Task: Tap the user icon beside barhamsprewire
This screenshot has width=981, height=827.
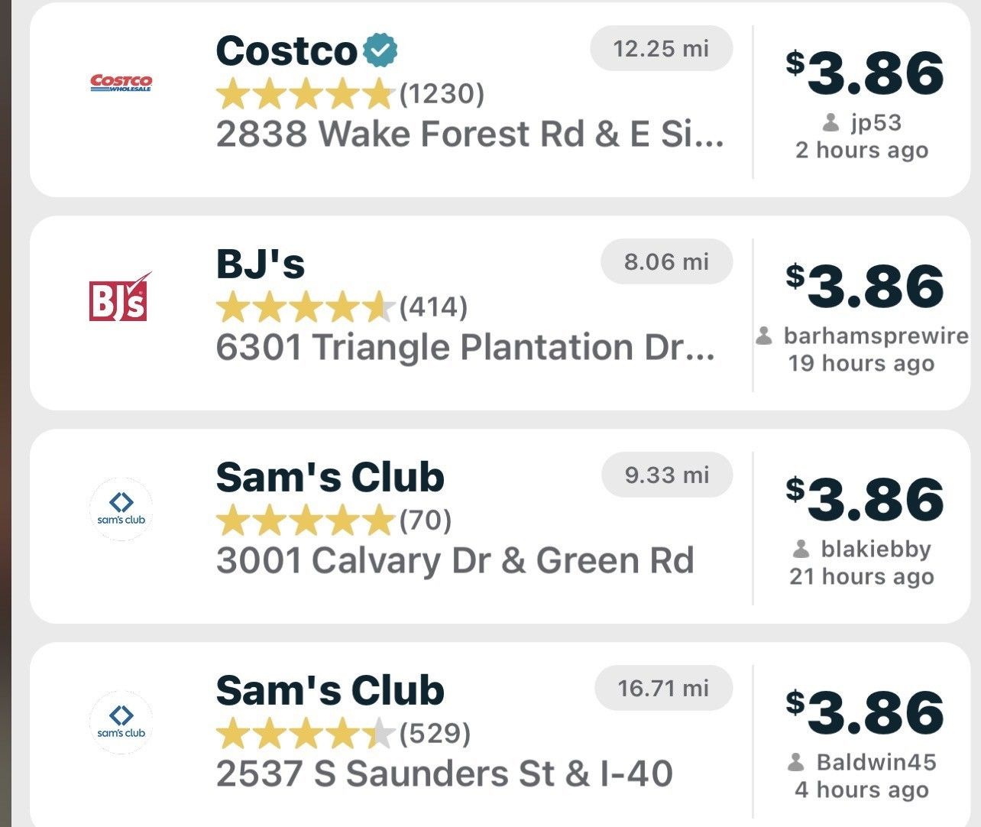Action: point(764,336)
